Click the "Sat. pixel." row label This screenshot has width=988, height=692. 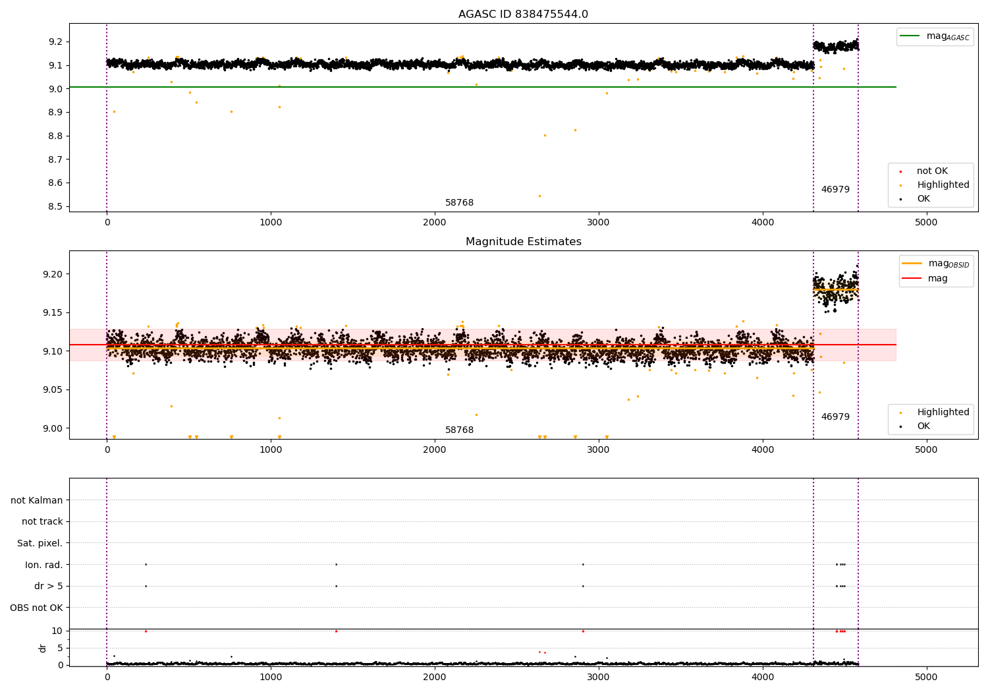tap(40, 543)
